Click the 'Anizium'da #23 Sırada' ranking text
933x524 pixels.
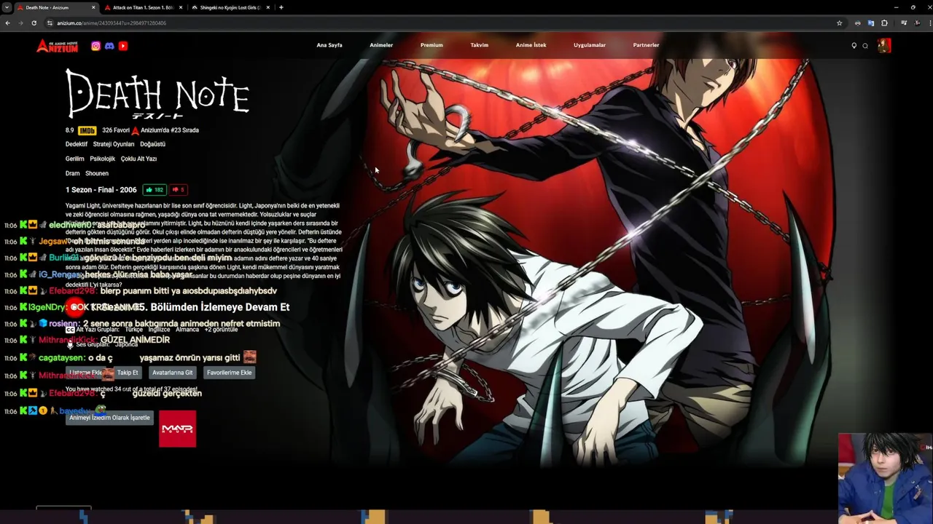tap(170, 130)
